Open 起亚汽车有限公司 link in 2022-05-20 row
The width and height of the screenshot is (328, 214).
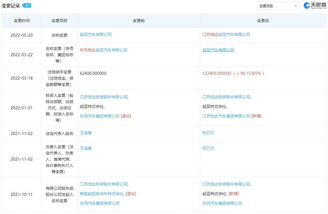point(96,35)
